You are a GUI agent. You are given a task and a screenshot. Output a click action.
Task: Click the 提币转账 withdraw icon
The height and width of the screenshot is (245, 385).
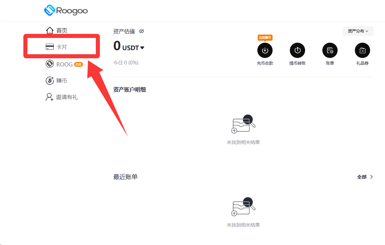[297, 50]
